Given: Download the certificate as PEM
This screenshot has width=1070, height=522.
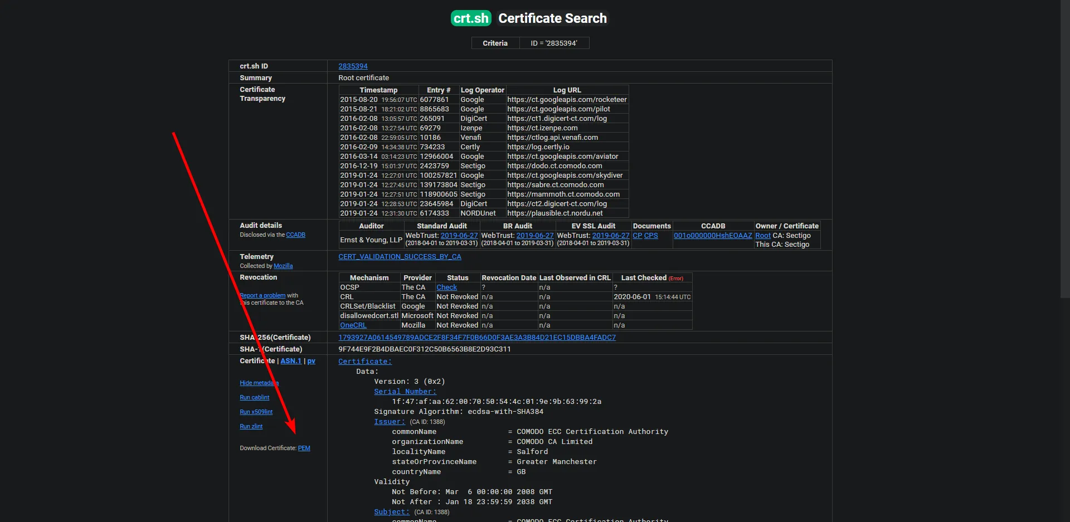Looking at the screenshot, I should click(304, 448).
